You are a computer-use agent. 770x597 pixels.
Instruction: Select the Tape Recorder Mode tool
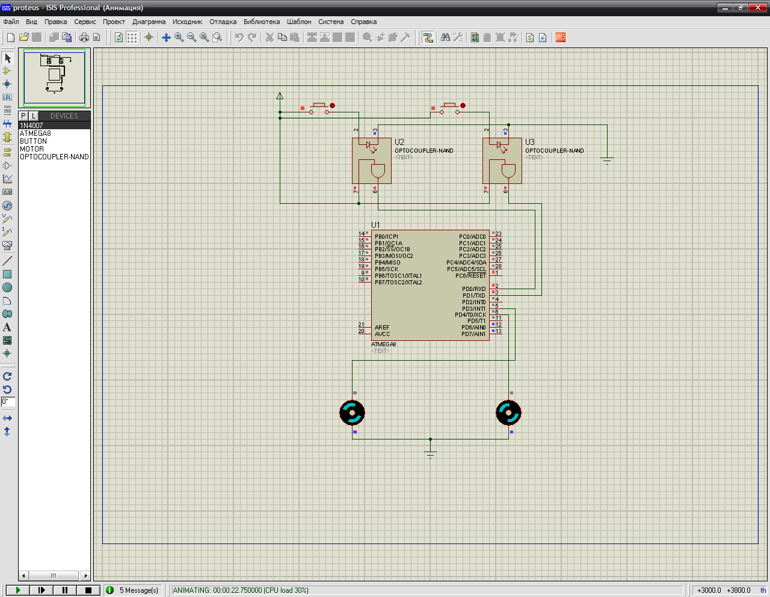pos(7,192)
